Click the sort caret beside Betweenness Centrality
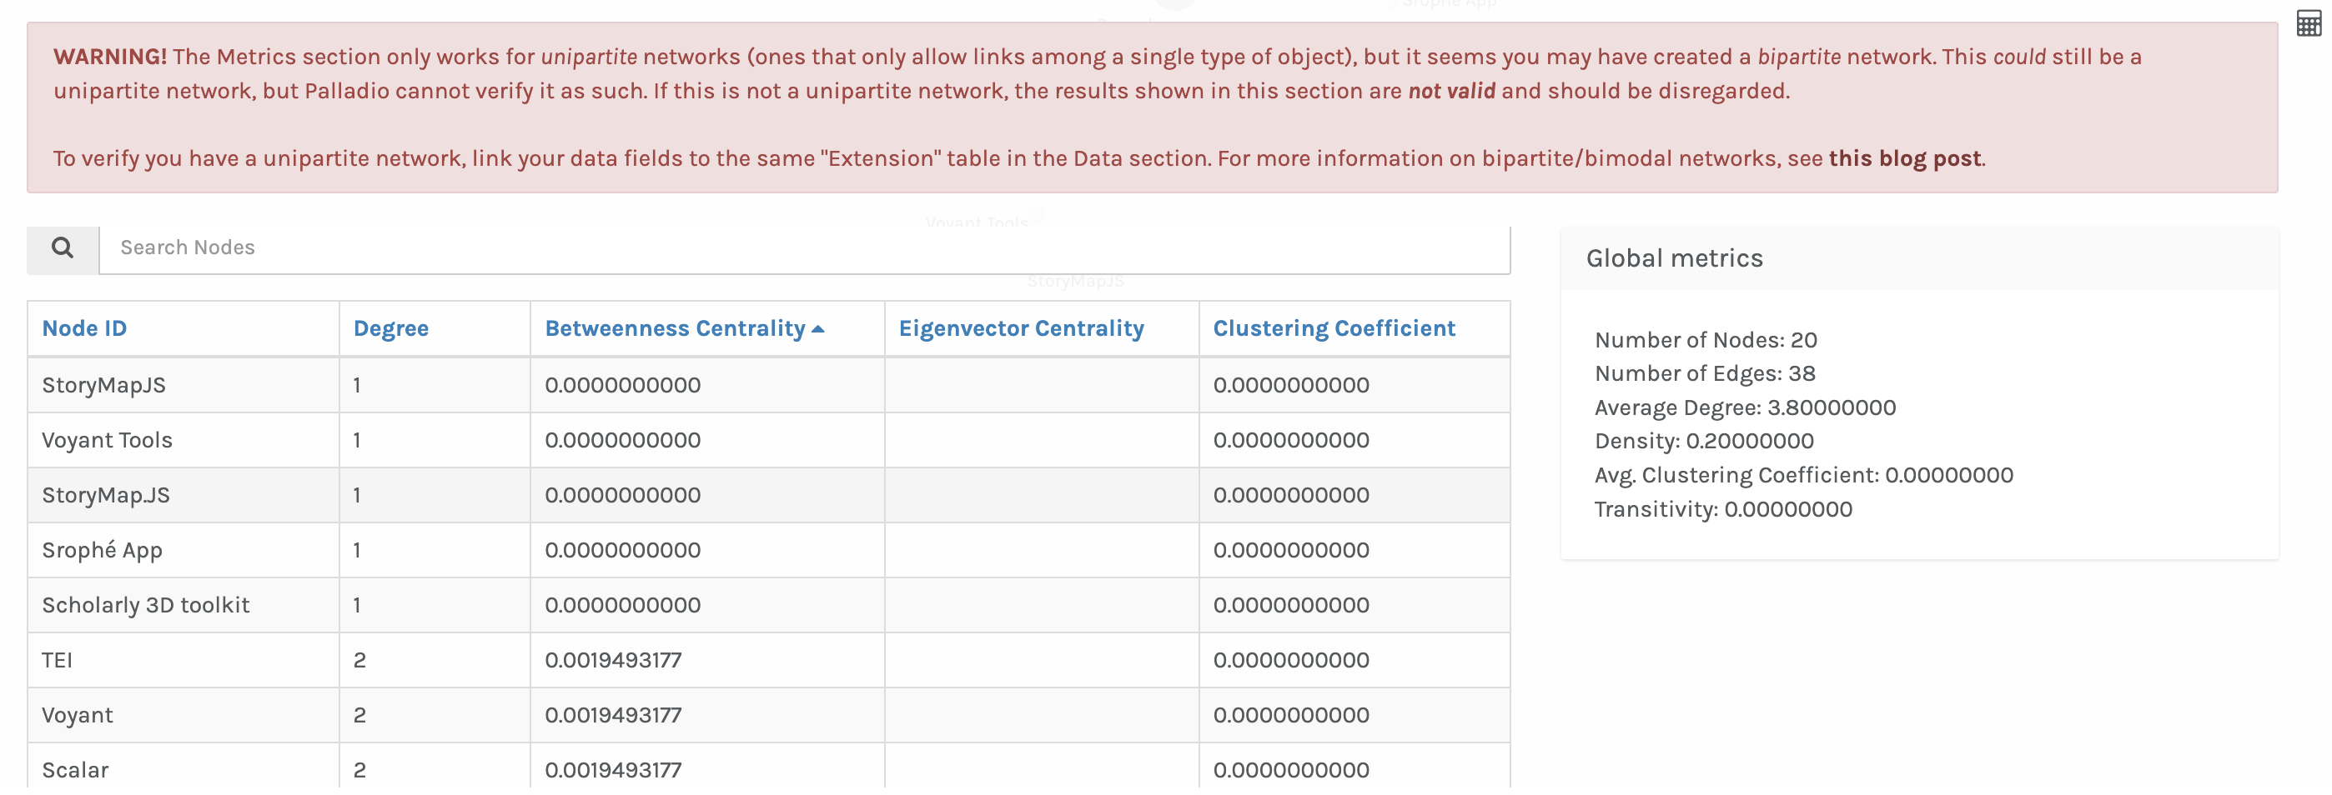Screen dimensions: 2332x795 click(818, 329)
